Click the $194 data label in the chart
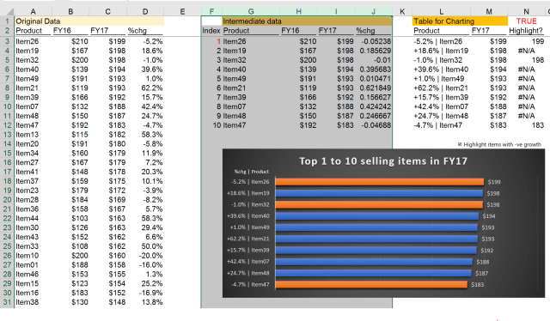This screenshot has height=321, width=550. [489, 216]
